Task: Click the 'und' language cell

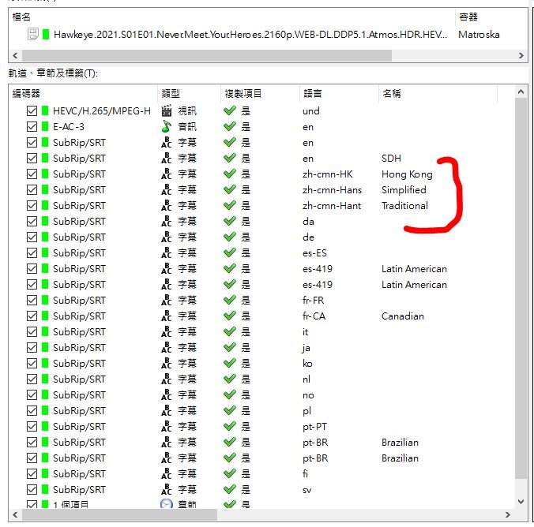Action: pos(311,111)
